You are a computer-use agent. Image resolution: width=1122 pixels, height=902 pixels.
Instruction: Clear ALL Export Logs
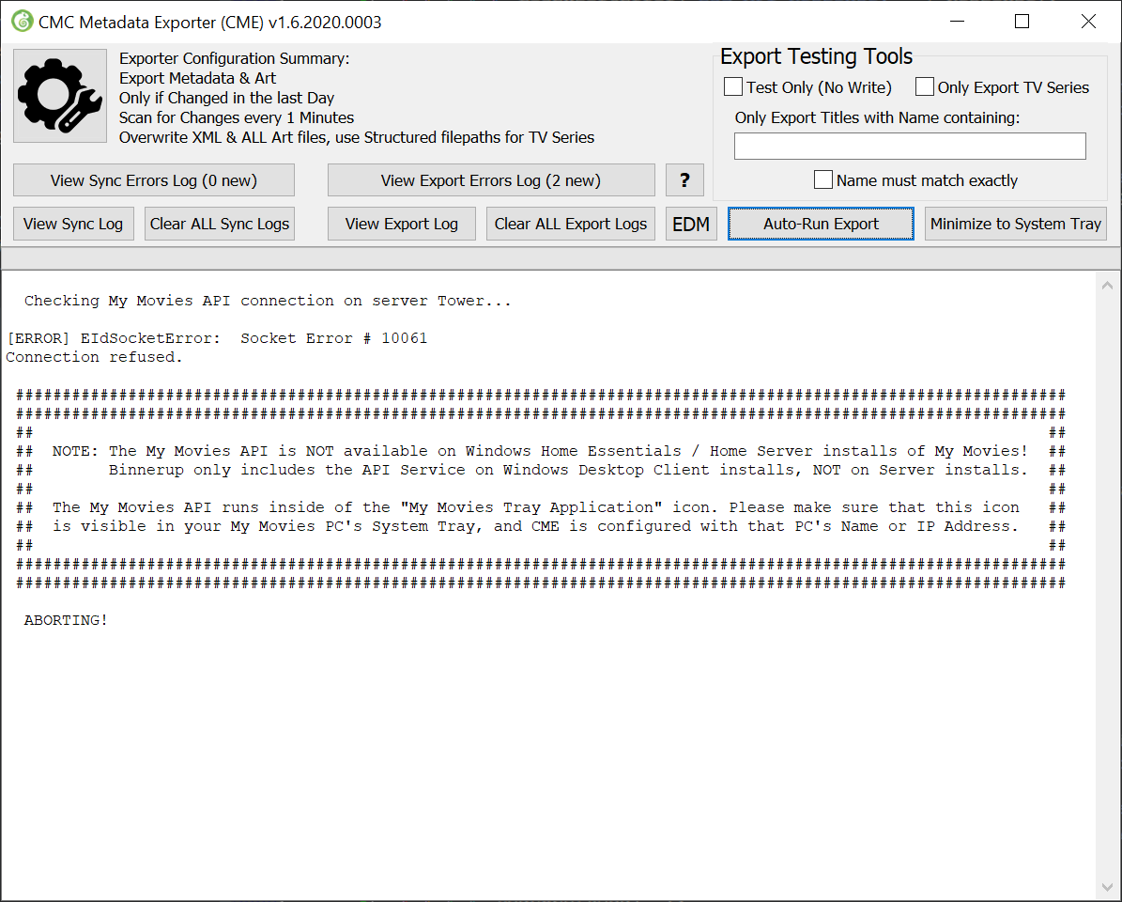[570, 224]
